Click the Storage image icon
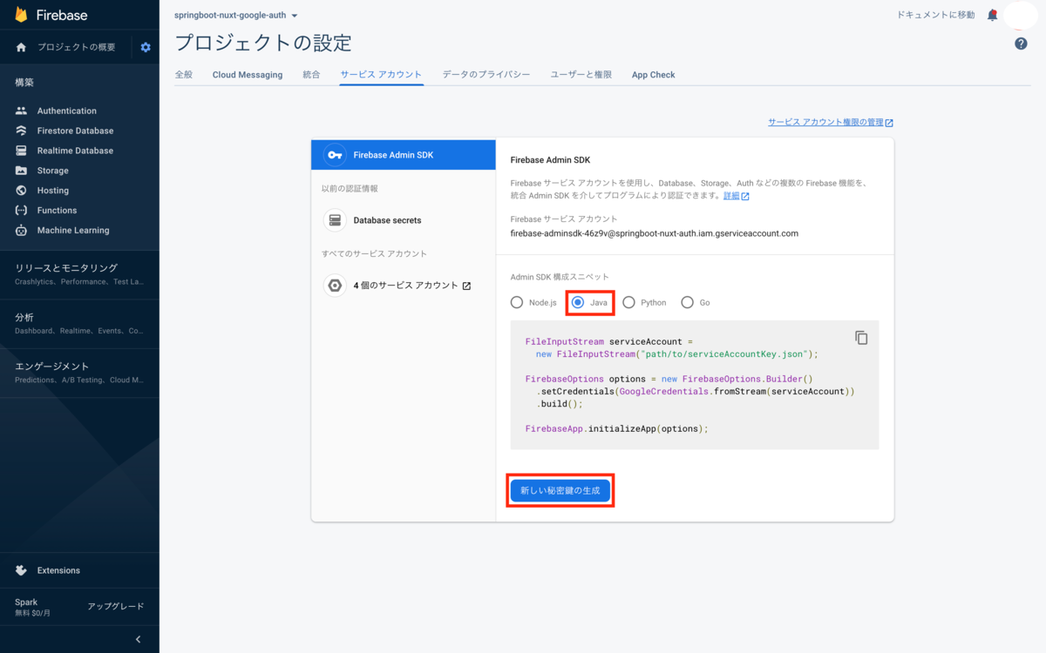The width and height of the screenshot is (1046, 653). tap(22, 171)
